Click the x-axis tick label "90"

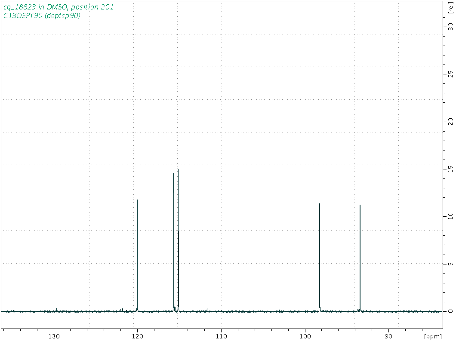click(x=388, y=336)
